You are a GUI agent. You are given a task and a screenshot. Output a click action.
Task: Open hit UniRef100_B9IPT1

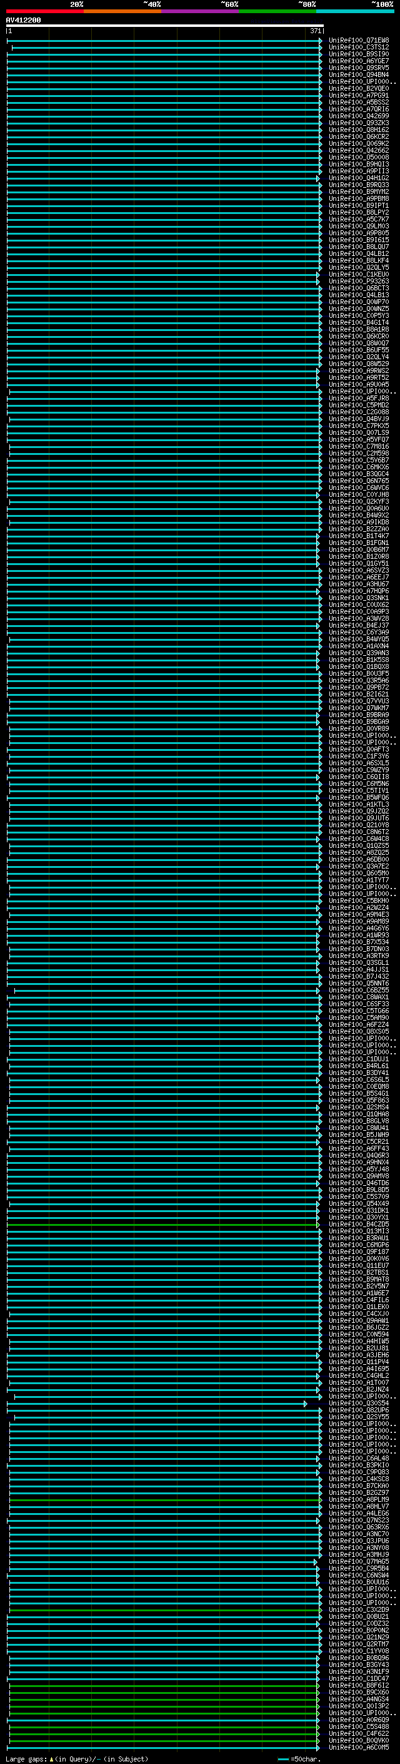click(358, 205)
